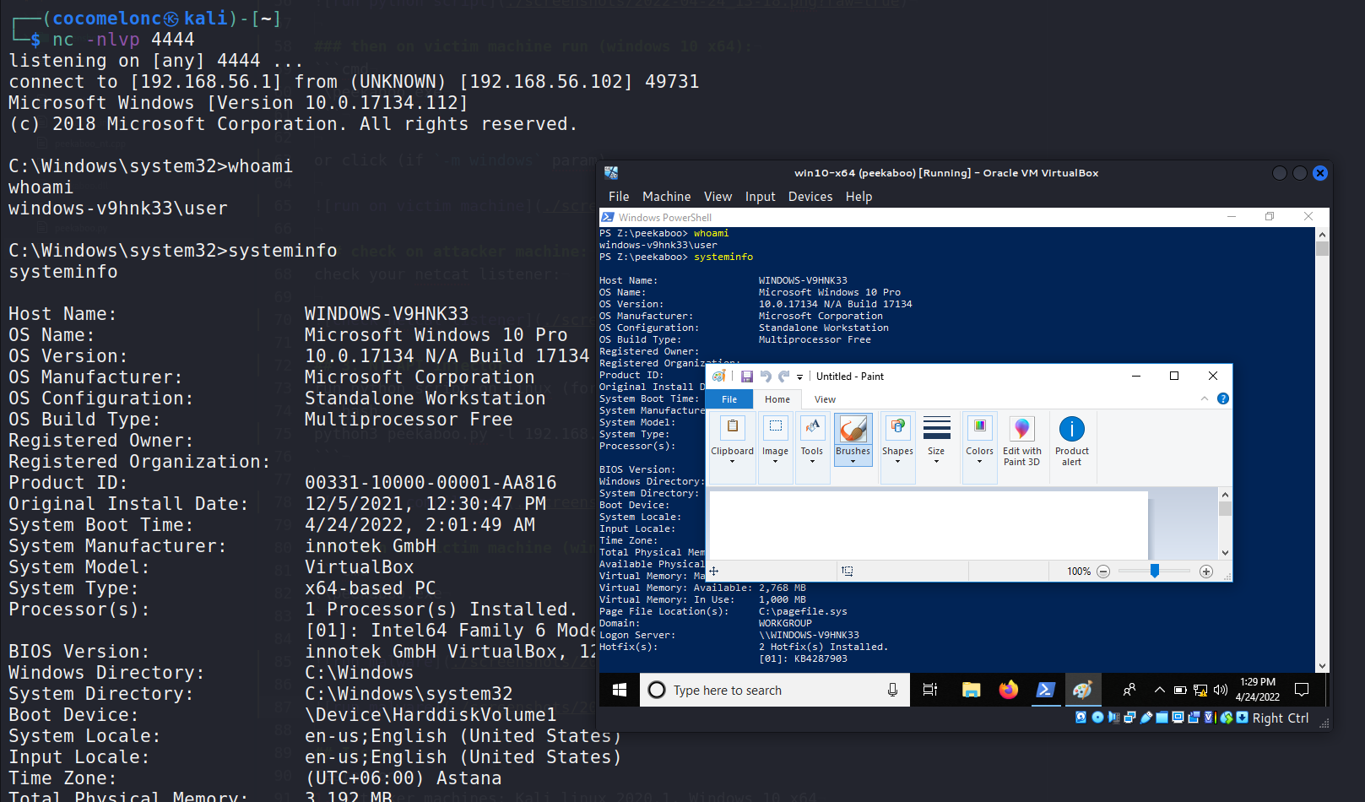This screenshot has width=1365, height=802.
Task: Open the People icon on the taskbar
Action: (x=1129, y=690)
